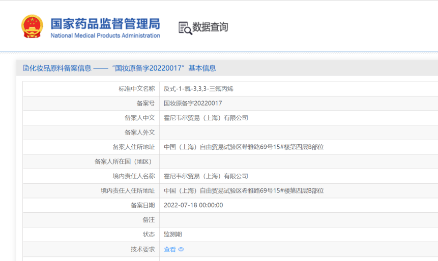
Task: Click the document icon before 化妆品原料备案信息
Action: point(26,68)
